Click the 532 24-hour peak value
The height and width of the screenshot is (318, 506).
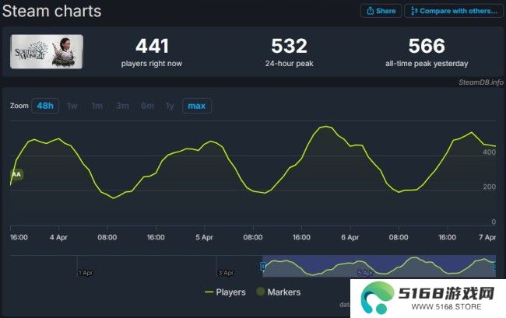click(289, 46)
